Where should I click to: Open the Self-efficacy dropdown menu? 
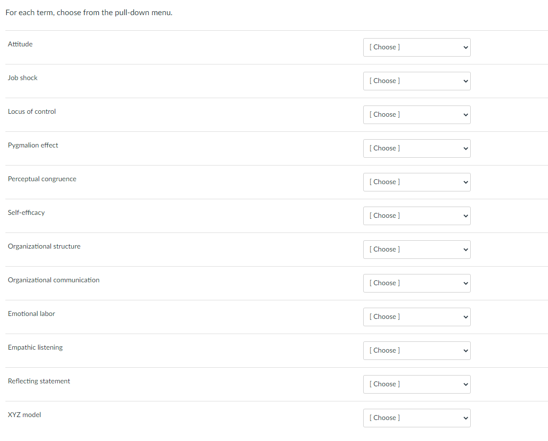[x=416, y=215]
